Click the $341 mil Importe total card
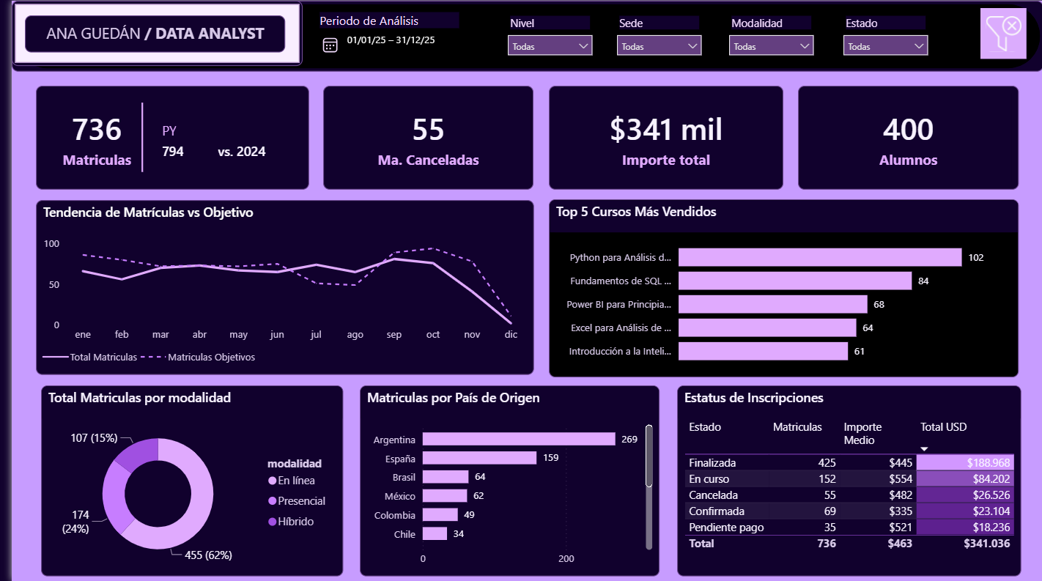 665,138
